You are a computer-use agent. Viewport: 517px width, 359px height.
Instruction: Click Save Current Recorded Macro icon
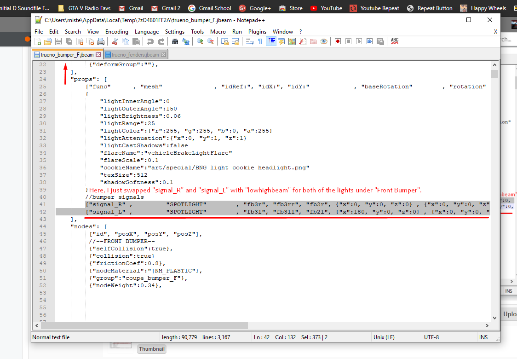[x=380, y=41]
